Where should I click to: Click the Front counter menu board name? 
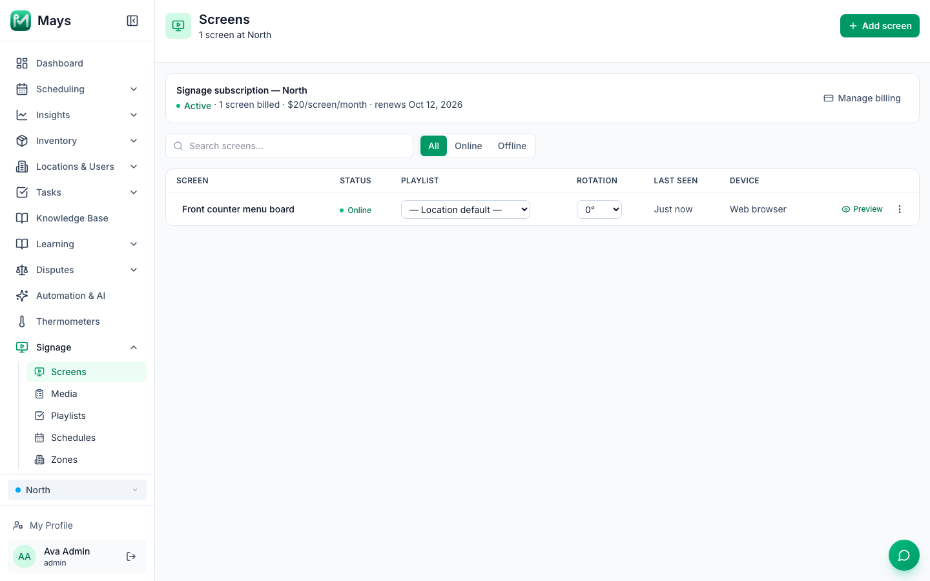(x=238, y=209)
